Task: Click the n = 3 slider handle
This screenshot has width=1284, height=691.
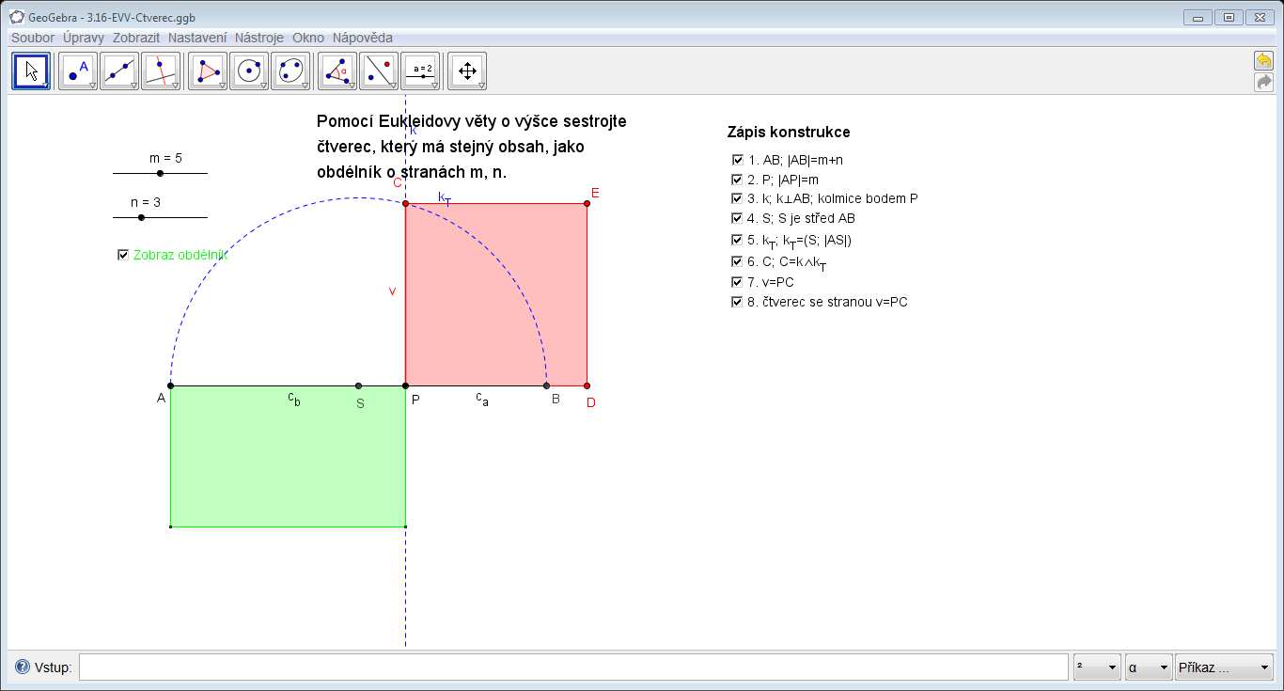Action: click(x=141, y=217)
